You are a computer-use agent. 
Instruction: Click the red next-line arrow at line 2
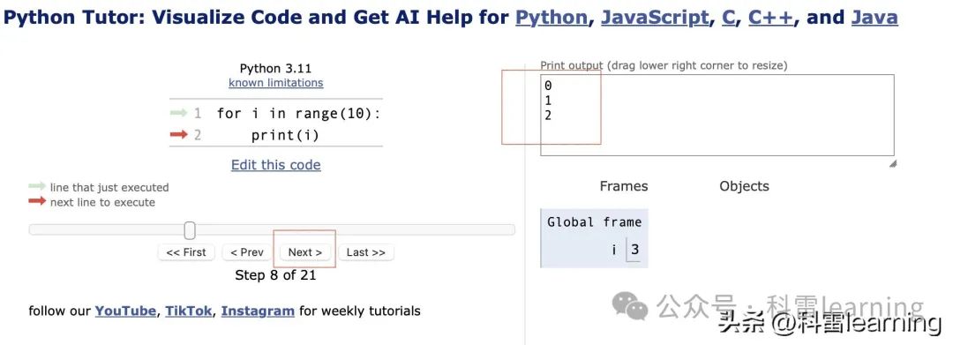tap(178, 135)
